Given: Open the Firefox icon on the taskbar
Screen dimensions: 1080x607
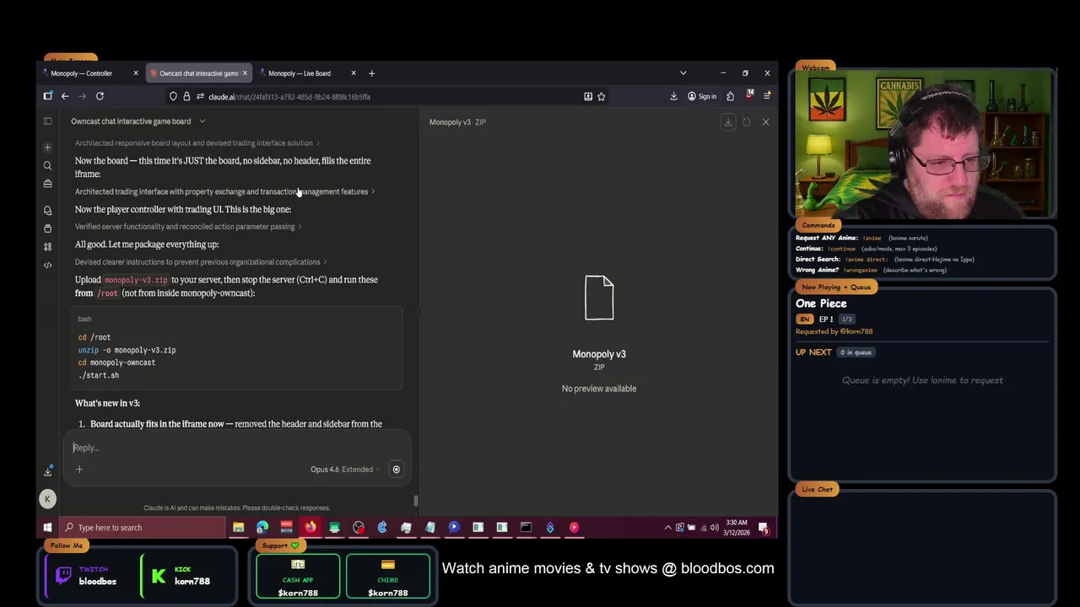Looking at the screenshot, I should 310,528.
